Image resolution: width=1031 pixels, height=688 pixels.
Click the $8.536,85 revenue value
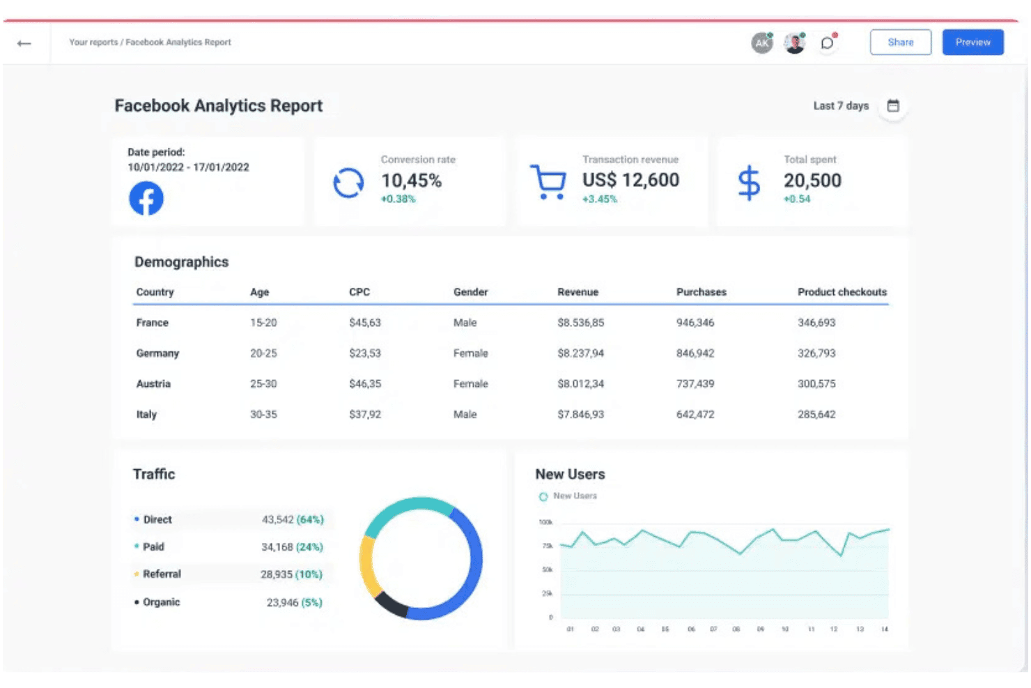click(581, 323)
